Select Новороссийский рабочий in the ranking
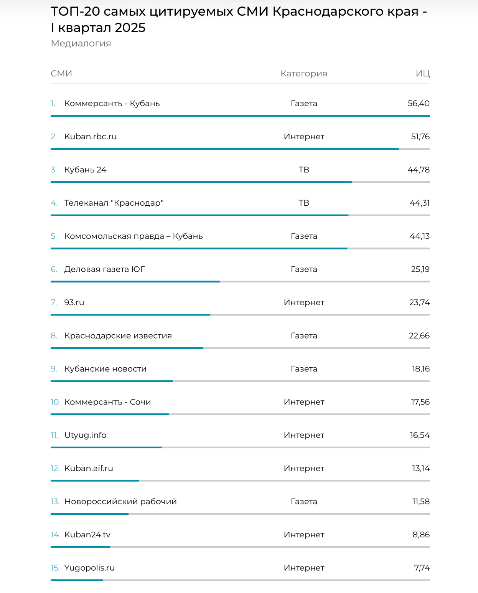 tap(120, 502)
